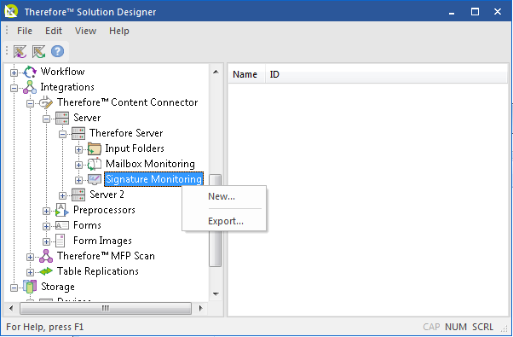The image size is (513, 337).
Task: Select the Therefore Server label
Action: tap(126, 133)
